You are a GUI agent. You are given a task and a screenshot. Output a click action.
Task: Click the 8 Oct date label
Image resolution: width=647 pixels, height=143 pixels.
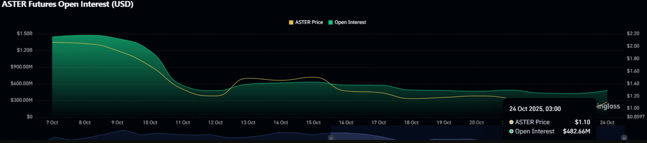(85, 122)
